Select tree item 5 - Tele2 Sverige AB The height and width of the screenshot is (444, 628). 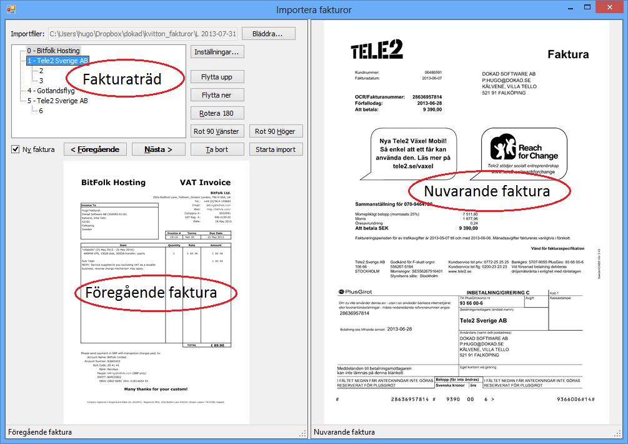57,101
